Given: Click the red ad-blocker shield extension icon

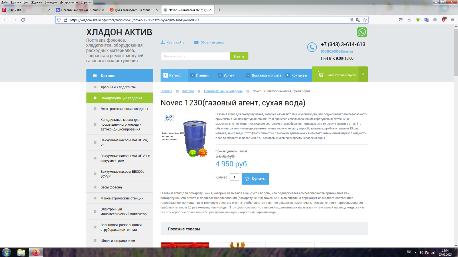Looking at the screenshot, I should tap(444, 19).
